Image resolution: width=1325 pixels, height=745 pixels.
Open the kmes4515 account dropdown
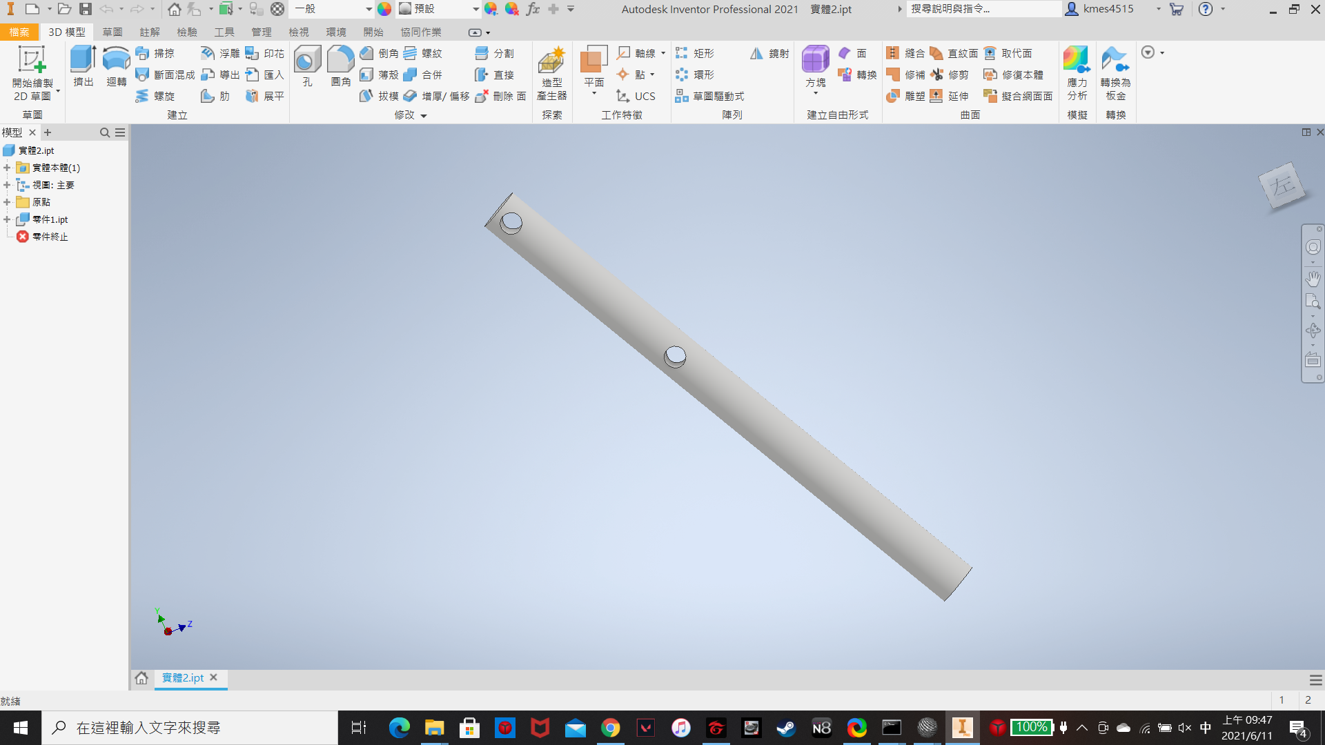tap(1158, 9)
